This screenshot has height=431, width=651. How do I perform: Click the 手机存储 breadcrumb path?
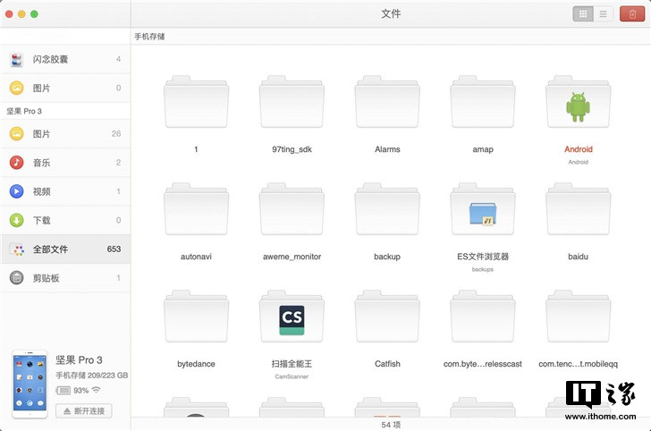(x=149, y=37)
